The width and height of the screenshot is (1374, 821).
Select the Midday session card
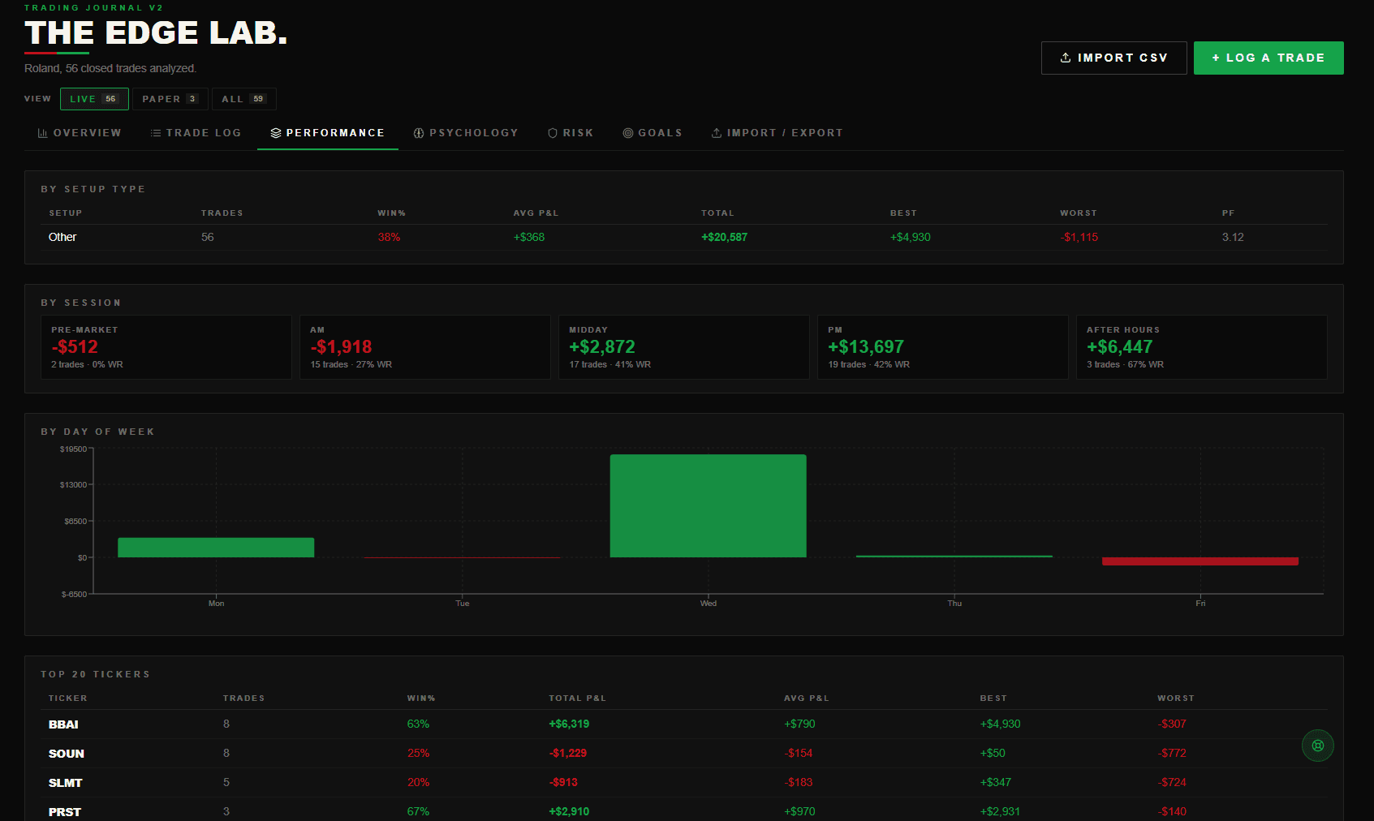pyautogui.click(x=684, y=347)
